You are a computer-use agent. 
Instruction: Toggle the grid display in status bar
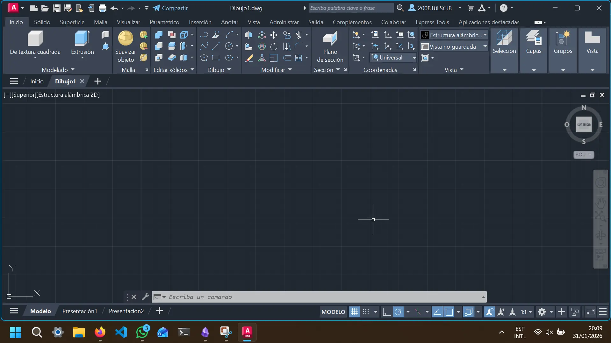click(x=355, y=311)
